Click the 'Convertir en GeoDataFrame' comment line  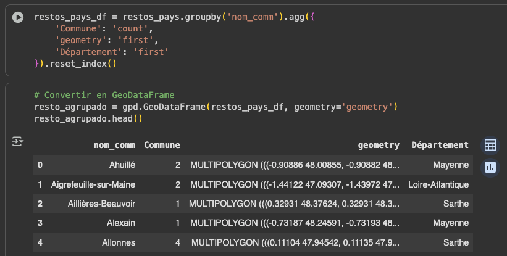click(x=104, y=95)
